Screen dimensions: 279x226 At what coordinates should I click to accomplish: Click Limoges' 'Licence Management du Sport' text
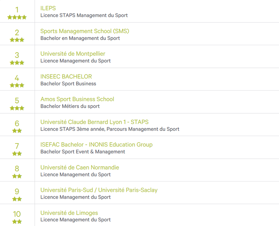pos(75,220)
